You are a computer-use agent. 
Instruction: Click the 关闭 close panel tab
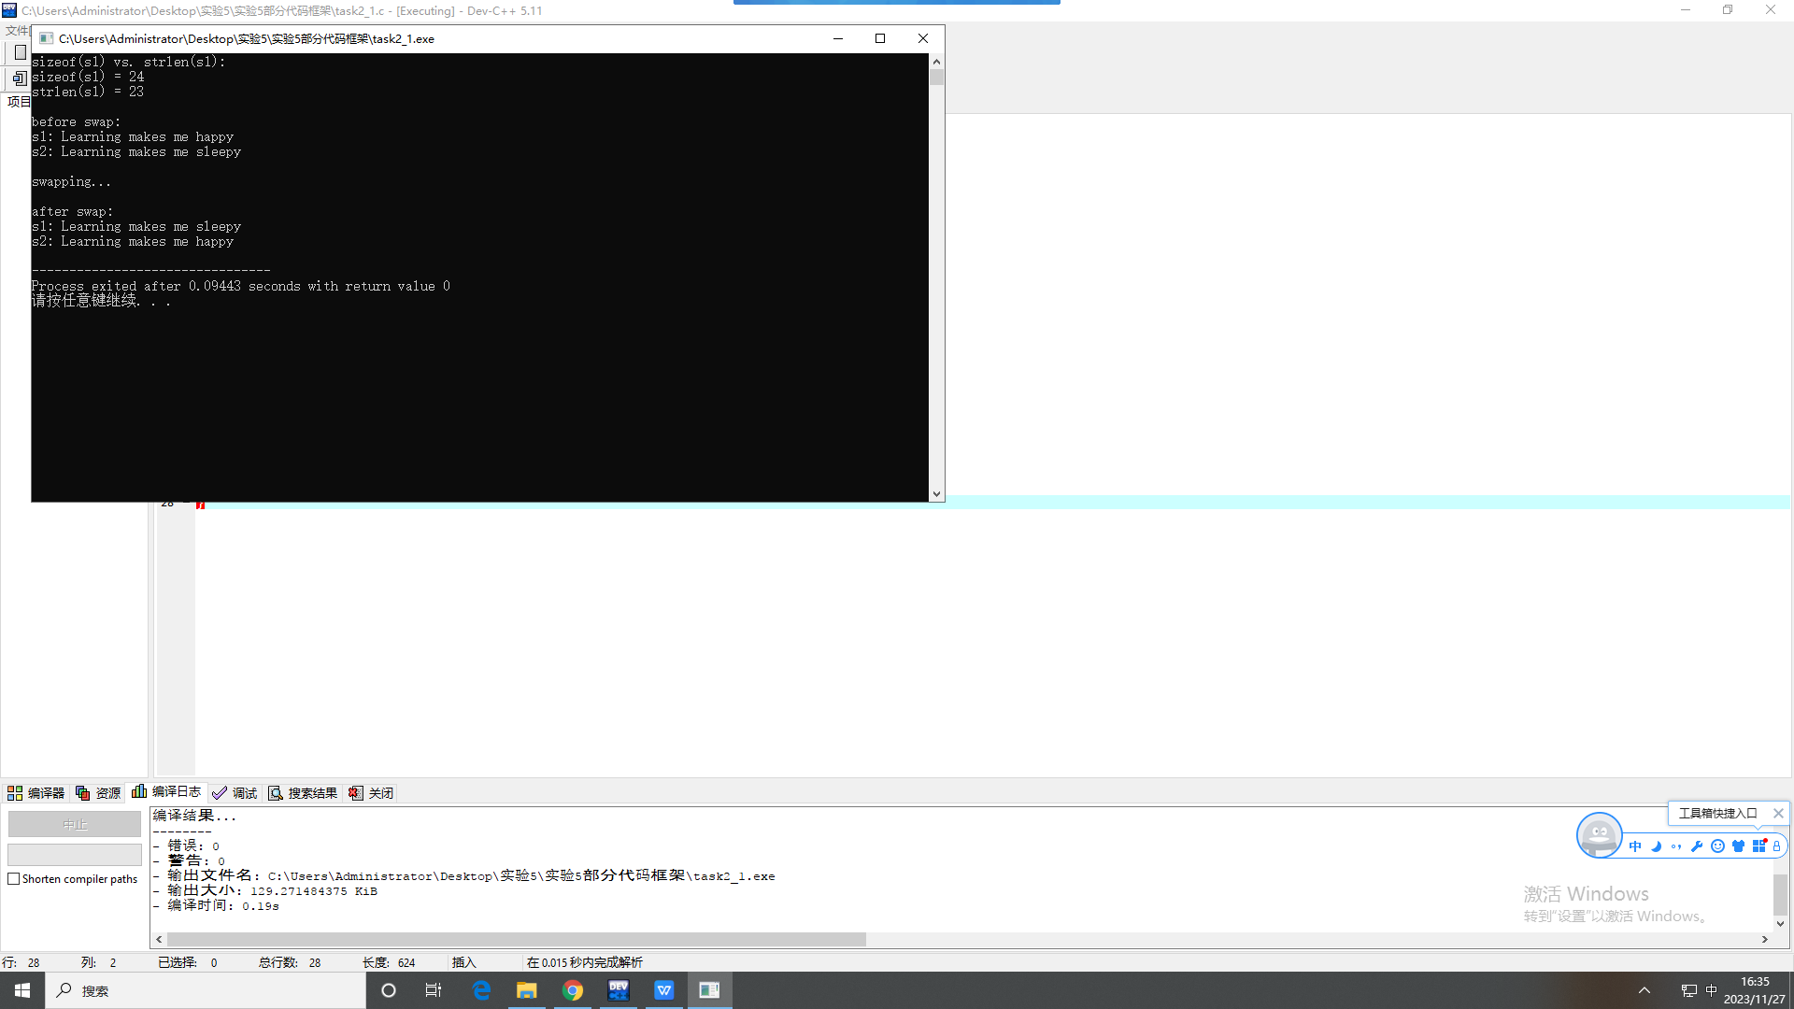372,793
